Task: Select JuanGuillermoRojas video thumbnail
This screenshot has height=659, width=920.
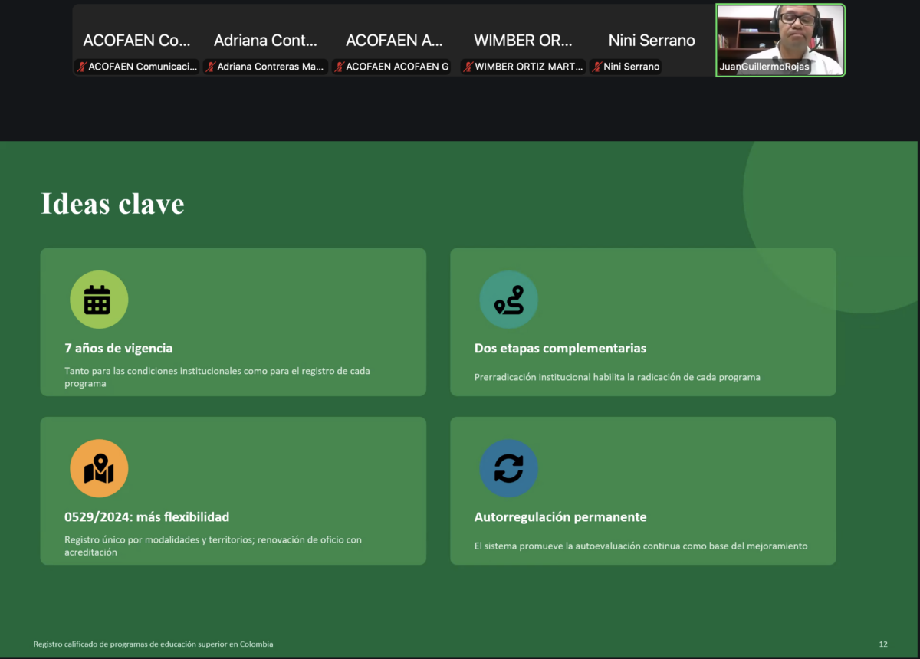Action: click(x=780, y=40)
